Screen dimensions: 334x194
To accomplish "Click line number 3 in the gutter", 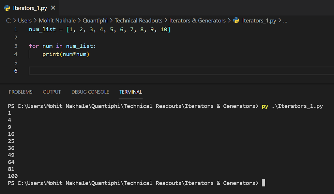I will pos(16,46).
